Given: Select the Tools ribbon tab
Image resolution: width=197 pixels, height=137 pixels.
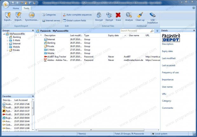Looking at the screenshot, I should click(x=26, y=8).
